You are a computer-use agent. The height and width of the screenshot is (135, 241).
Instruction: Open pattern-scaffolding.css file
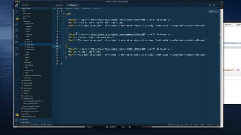coord(33,75)
